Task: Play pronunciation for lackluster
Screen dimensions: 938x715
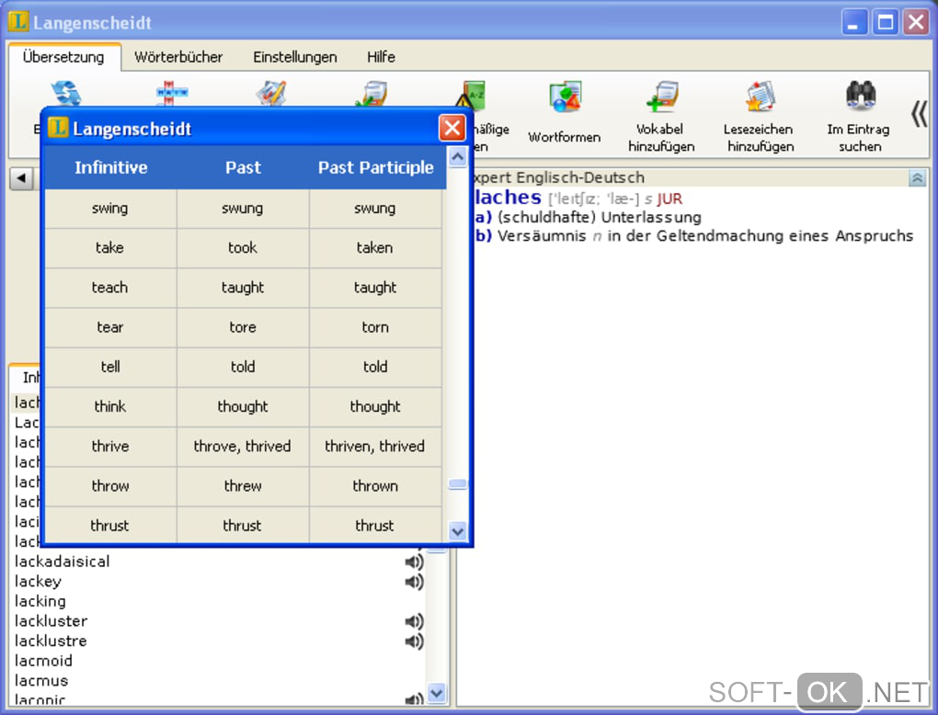Action: tap(414, 621)
